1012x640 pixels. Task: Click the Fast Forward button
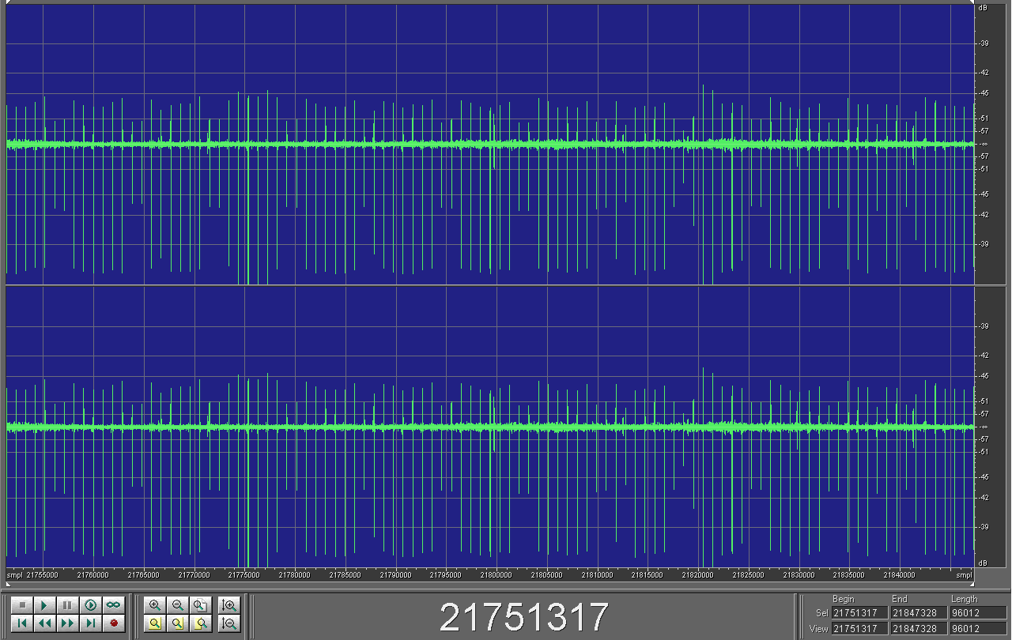click(x=68, y=623)
